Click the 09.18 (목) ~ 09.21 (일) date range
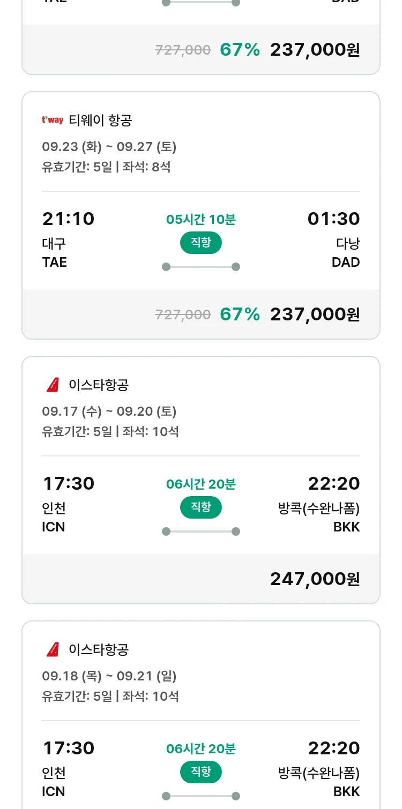402x809 pixels. (x=109, y=676)
